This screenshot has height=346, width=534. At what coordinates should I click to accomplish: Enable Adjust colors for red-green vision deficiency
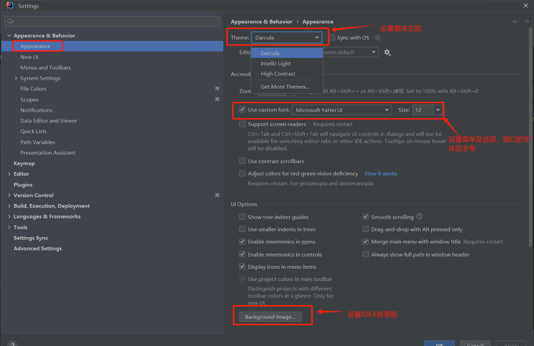point(242,173)
